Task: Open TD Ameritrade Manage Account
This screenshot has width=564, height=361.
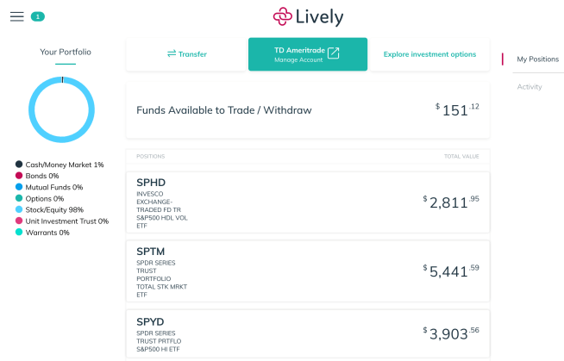Action: tap(308, 54)
